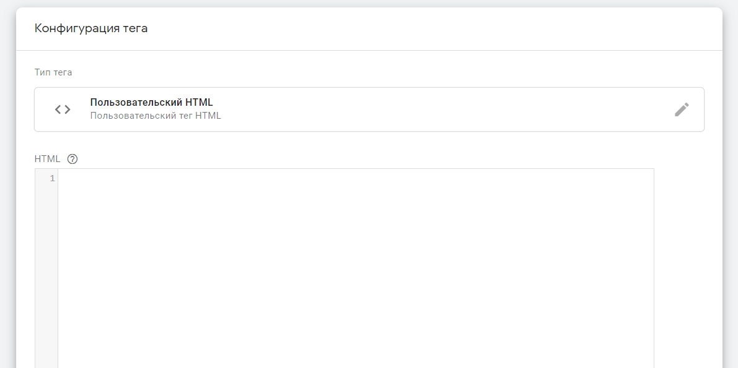The image size is (738, 368).
Task: Click the HTML label above the editor
Action: click(47, 159)
